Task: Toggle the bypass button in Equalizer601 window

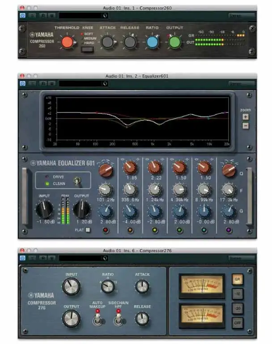Action: point(22,84)
